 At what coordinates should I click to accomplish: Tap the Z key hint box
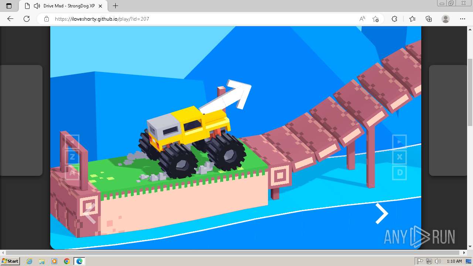click(72, 157)
